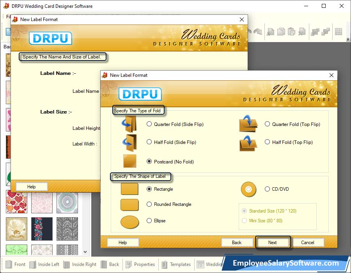The width and height of the screenshot is (351, 273).
Task: Click the Redo arrow in the toolbar
Action: click(258, 32)
